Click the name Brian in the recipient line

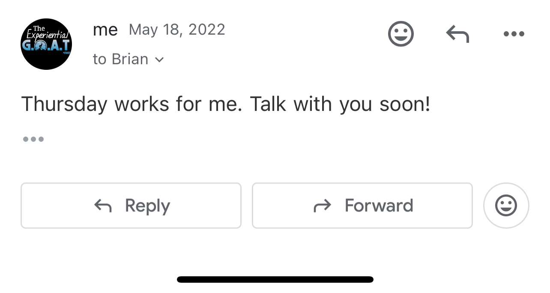(x=130, y=59)
